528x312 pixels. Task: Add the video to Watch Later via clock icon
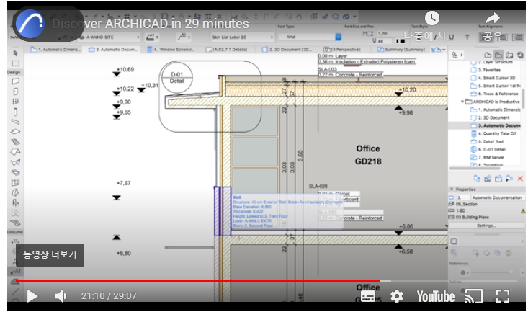[x=431, y=18]
